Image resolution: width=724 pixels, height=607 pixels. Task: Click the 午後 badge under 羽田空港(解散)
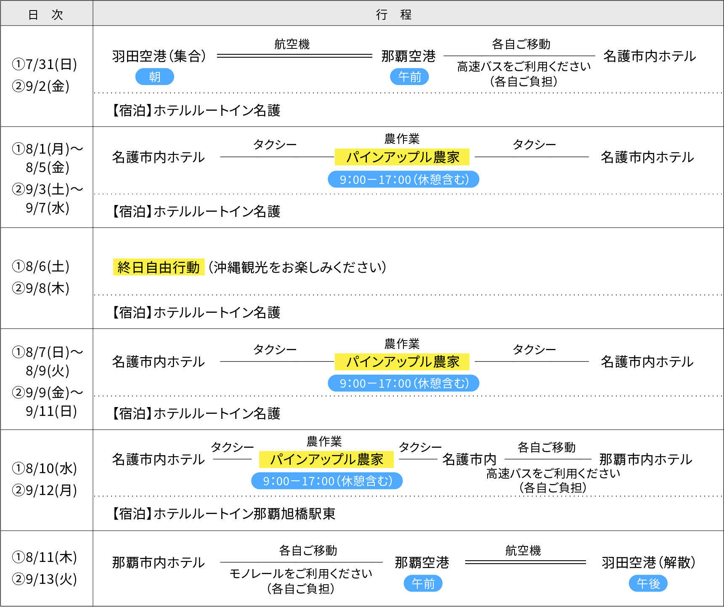click(648, 583)
